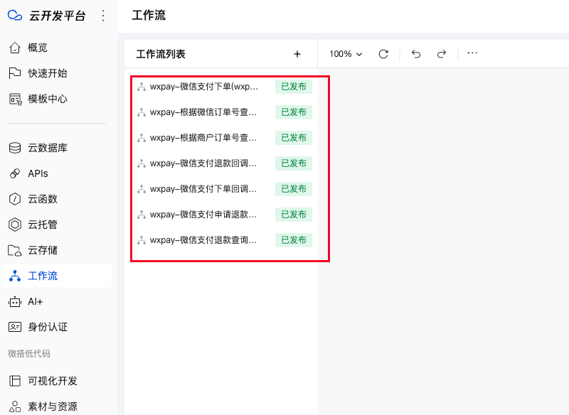Open the more options ellipsis in the toolbar

point(472,53)
